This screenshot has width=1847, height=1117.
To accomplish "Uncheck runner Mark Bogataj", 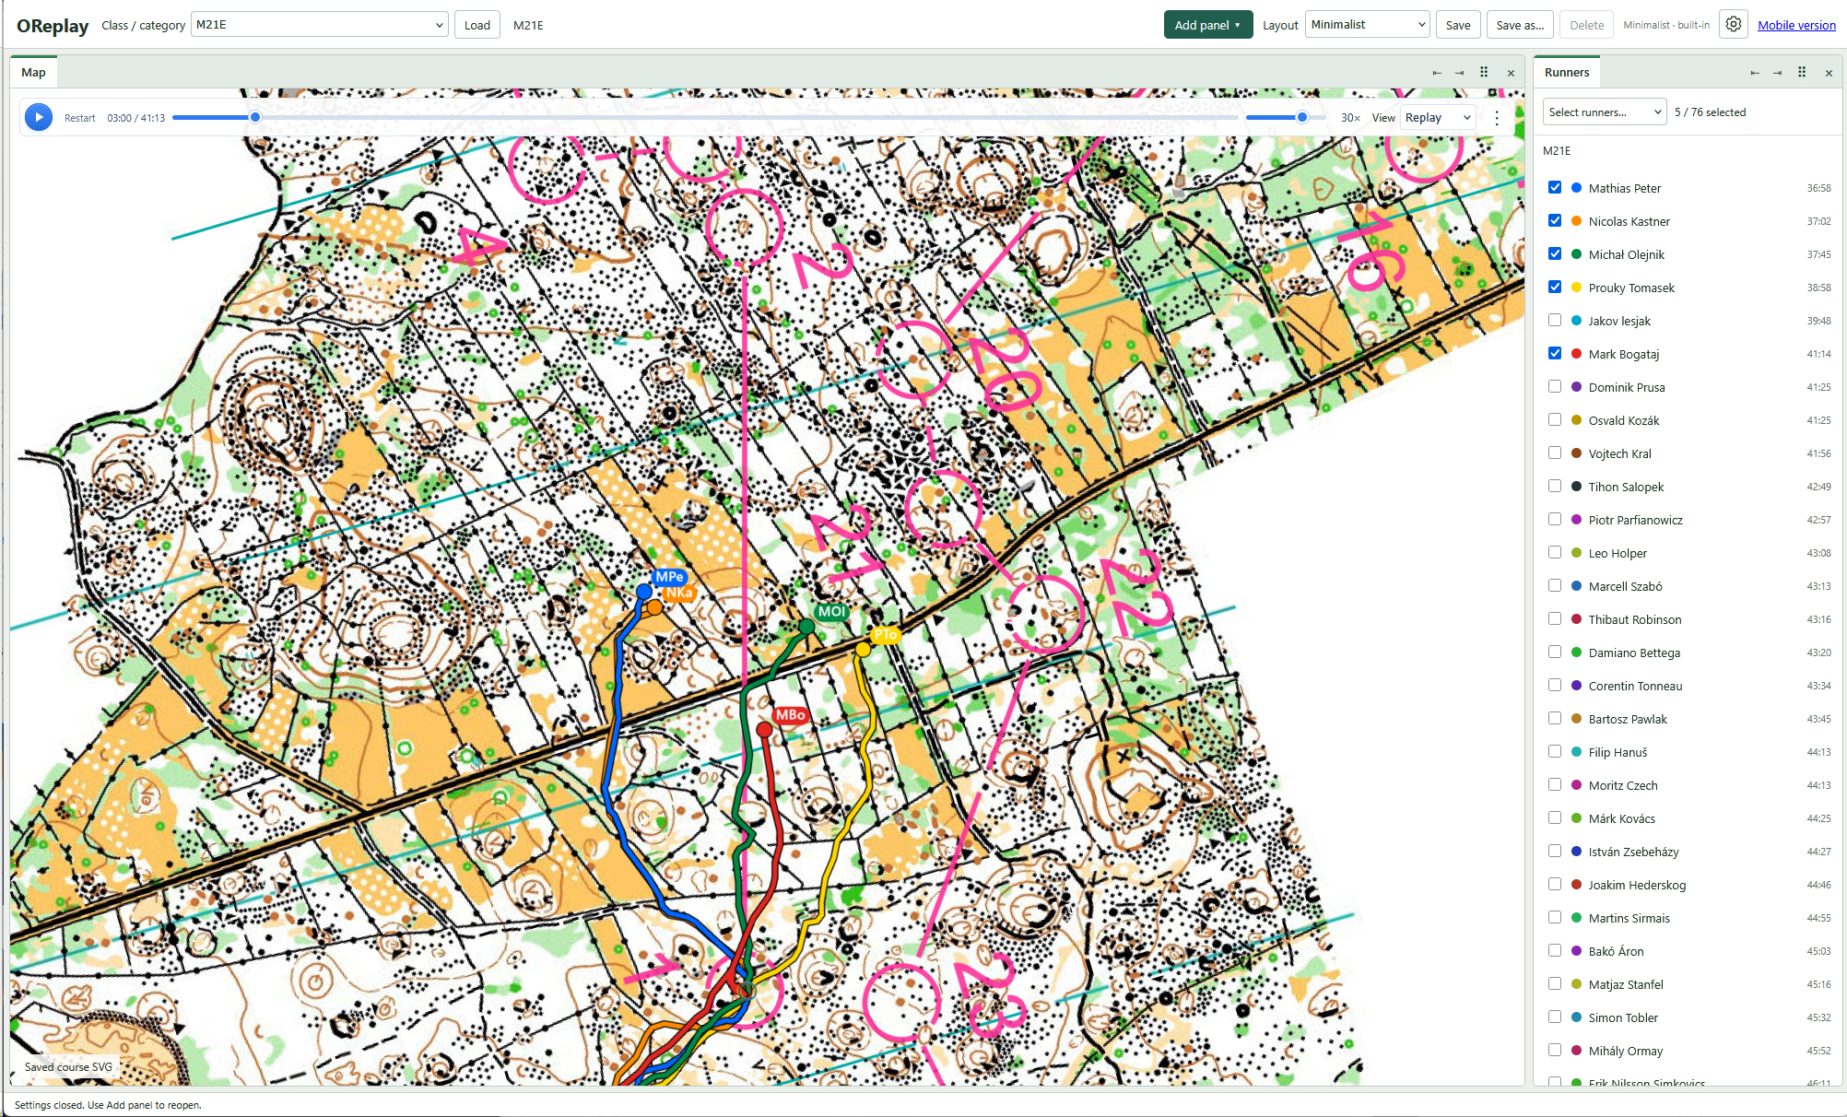I will pos(1555,353).
